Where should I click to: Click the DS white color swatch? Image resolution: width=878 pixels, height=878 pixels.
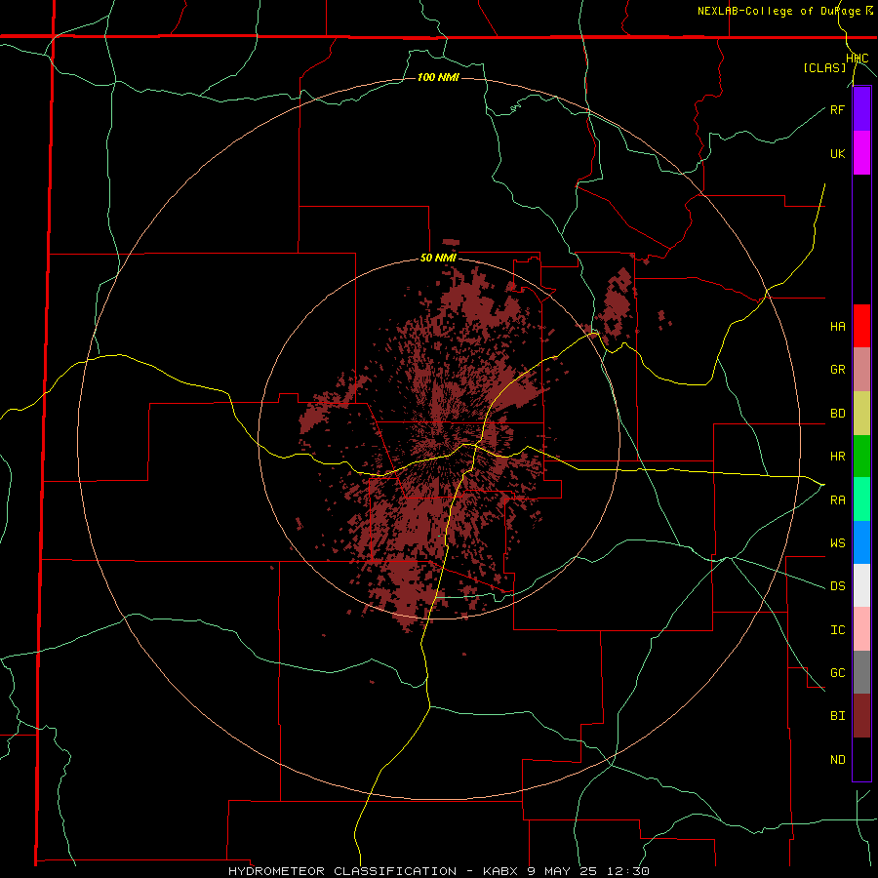[x=861, y=585]
